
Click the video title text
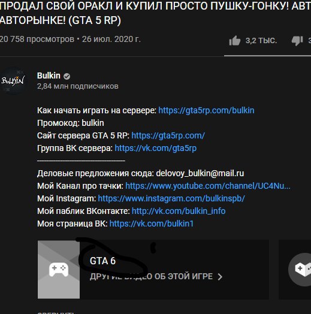pos(155,13)
